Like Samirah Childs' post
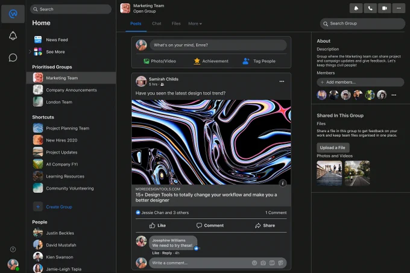The height and width of the screenshot is (273, 410). (157, 225)
